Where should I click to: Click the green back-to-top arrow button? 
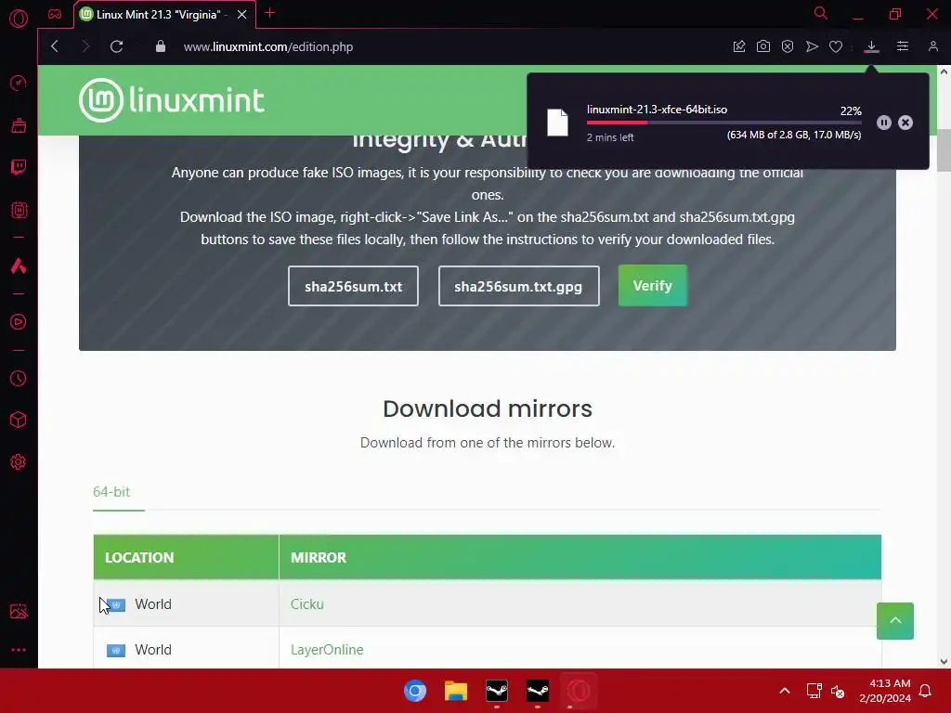[894, 621]
